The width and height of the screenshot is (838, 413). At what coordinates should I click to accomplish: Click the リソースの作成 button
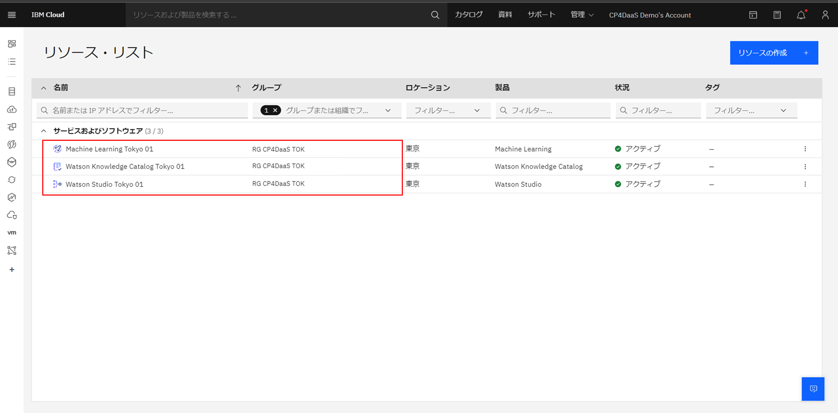click(x=774, y=53)
